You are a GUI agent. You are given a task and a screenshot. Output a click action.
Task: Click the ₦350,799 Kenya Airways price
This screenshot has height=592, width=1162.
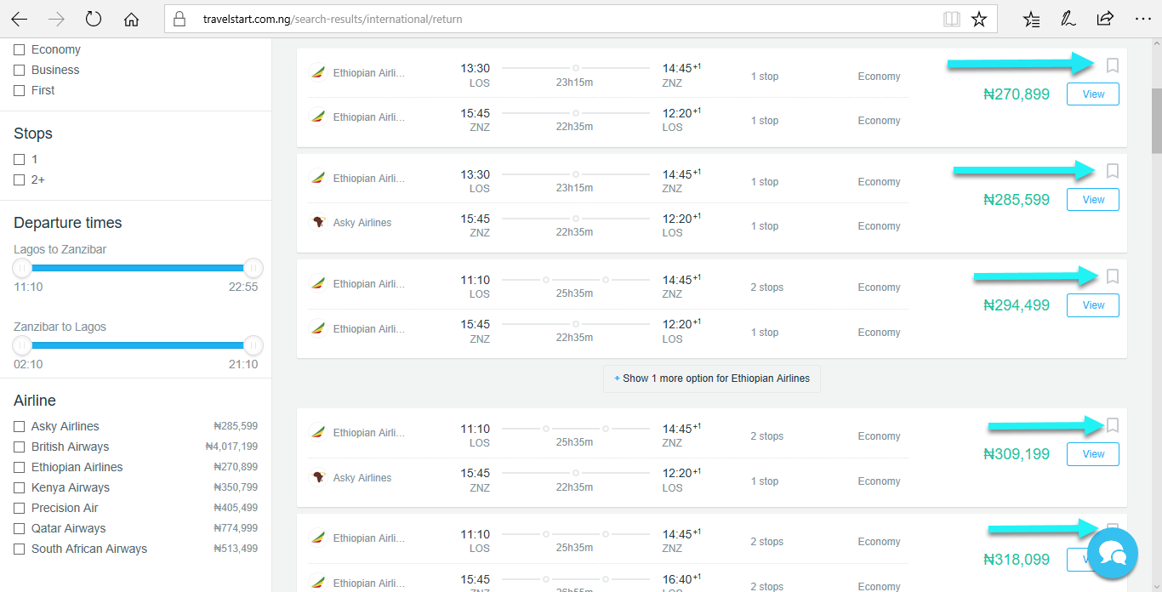point(236,487)
